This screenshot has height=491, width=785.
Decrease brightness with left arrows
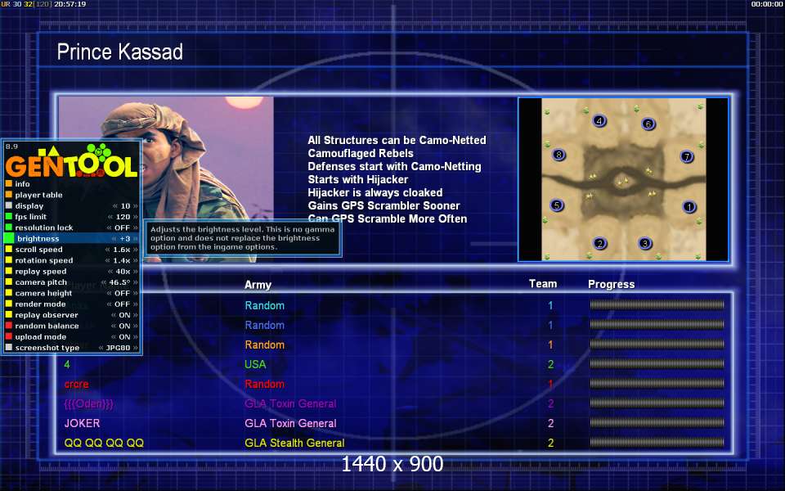pyautogui.click(x=114, y=239)
